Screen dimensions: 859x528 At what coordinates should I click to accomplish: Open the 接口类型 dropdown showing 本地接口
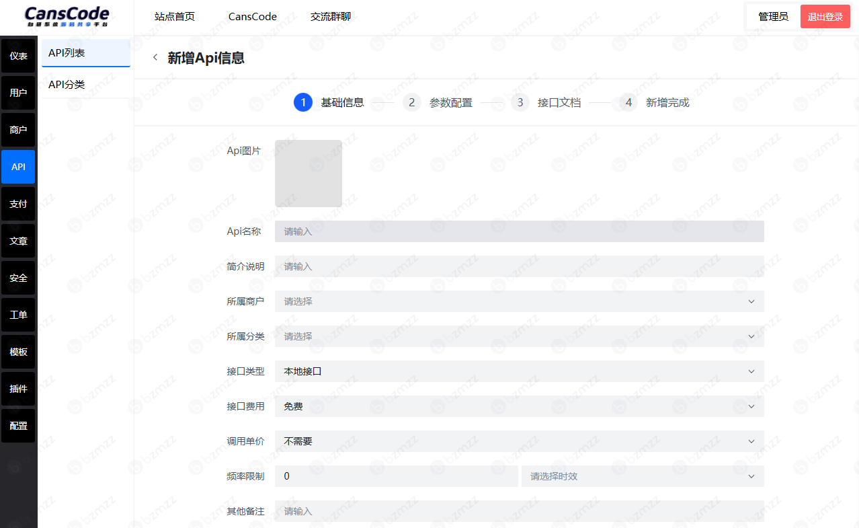coord(520,371)
